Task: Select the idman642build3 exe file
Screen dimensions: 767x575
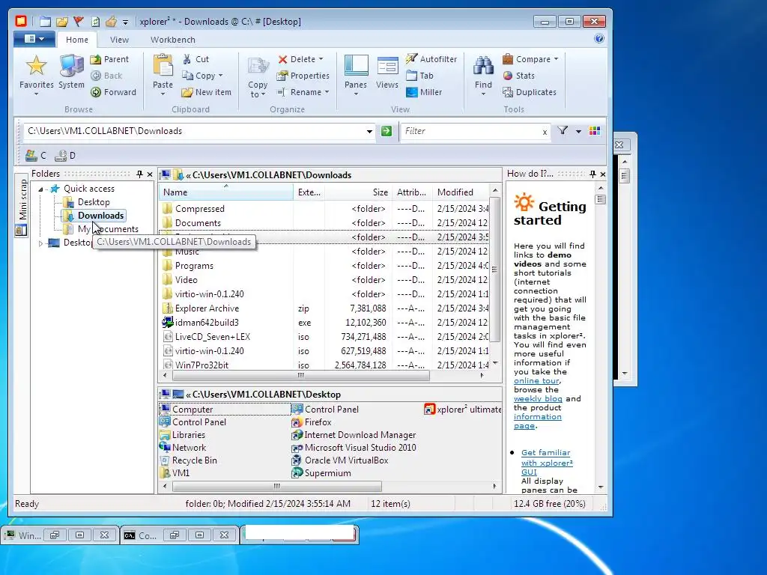Action: tap(207, 323)
